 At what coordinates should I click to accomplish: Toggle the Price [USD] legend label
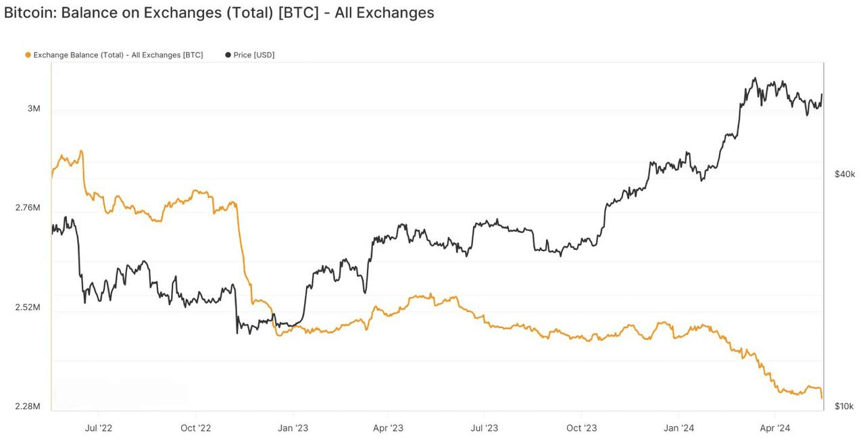coord(254,55)
